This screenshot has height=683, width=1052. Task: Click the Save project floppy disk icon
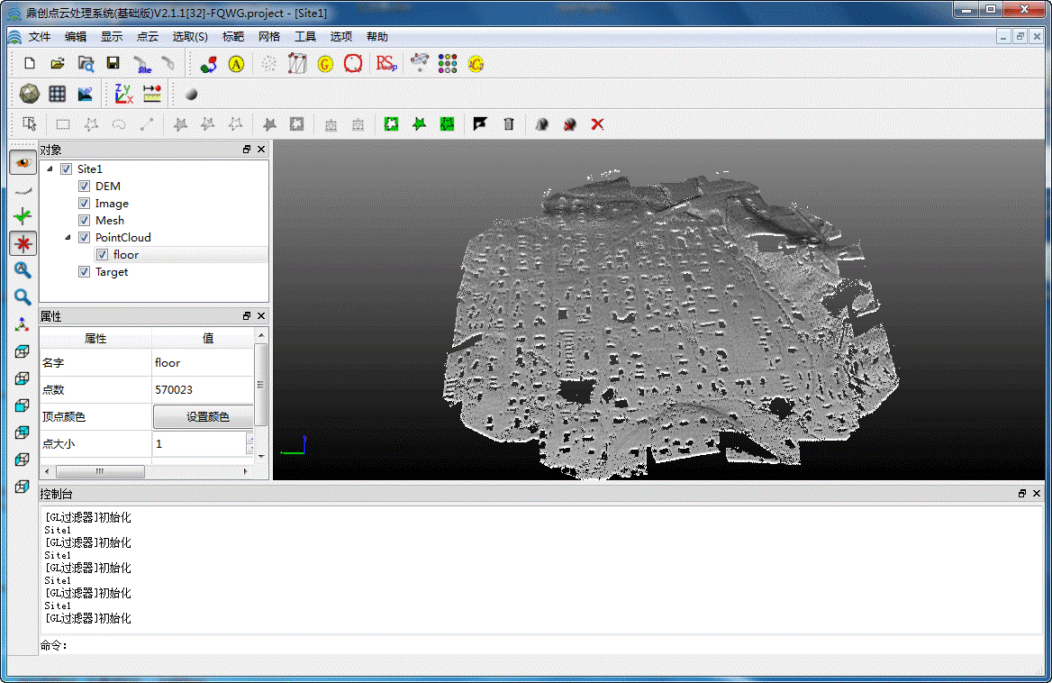tap(113, 64)
